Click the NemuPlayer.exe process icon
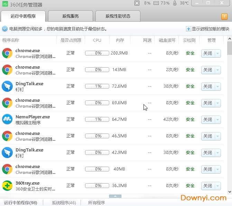The width and height of the screenshot is (232, 206). 7,119
